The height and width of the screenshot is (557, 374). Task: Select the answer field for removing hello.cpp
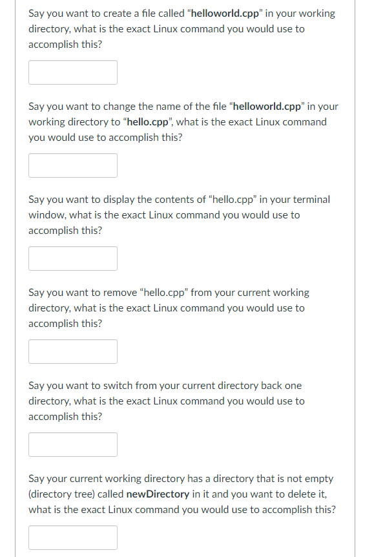point(73,352)
